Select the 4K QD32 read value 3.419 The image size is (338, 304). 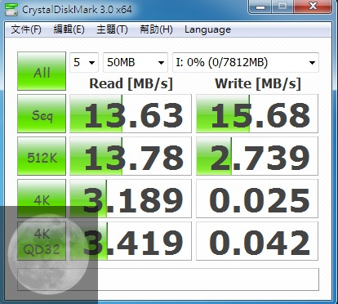pos(131,241)
